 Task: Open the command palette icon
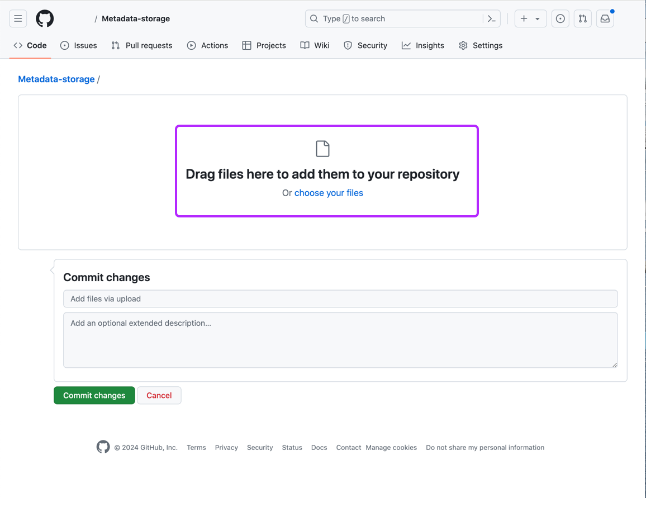tap(491, 18)
